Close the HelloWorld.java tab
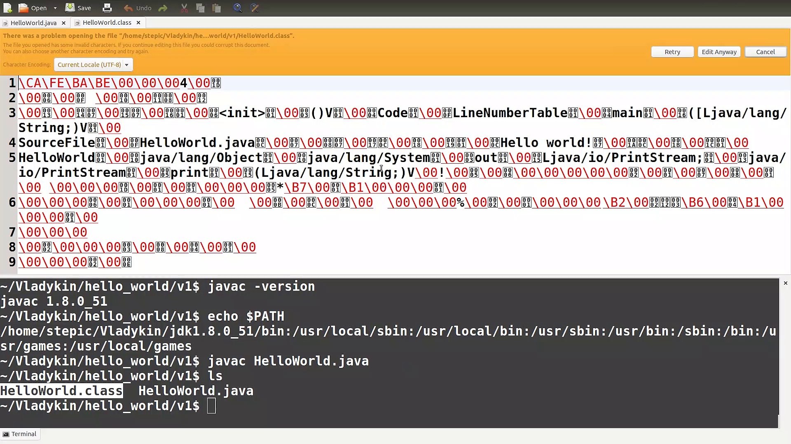 coord(63,23)
